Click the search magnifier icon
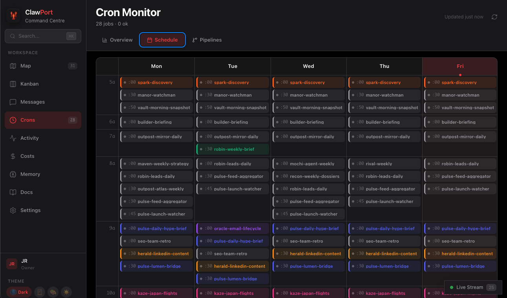507x298 pixels. pos(13,36)
